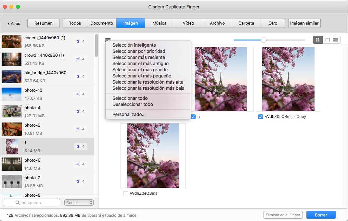Switch to the Carpeta tab
This screenshot has height=221, width=348.
coord(246,23)
